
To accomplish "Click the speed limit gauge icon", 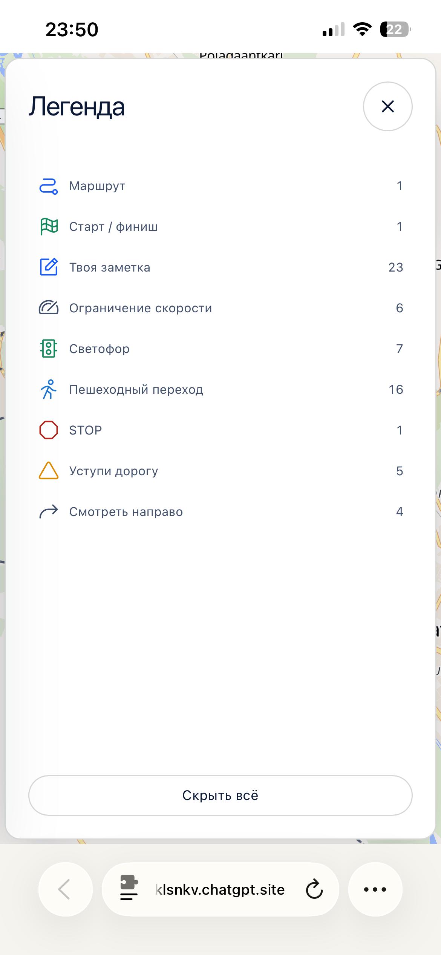I will (49, 308).
